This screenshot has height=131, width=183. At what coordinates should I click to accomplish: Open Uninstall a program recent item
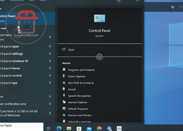pos(79,122)
